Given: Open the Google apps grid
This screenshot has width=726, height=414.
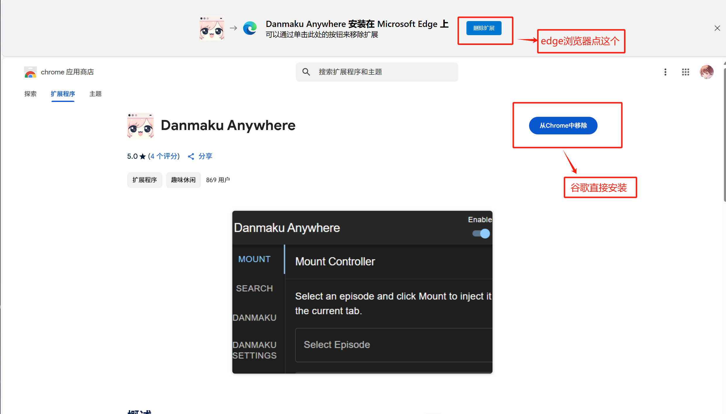Looking at the screenshot, I should [x=685, y=72].
